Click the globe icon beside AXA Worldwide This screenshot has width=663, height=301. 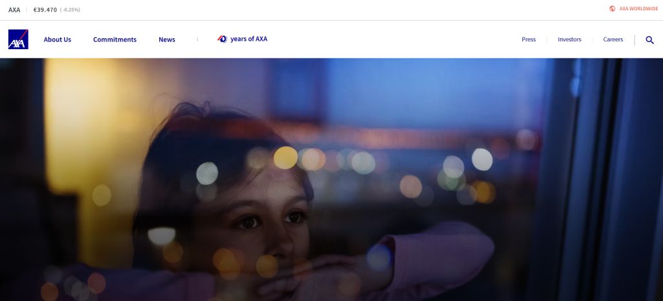point(612,8)
